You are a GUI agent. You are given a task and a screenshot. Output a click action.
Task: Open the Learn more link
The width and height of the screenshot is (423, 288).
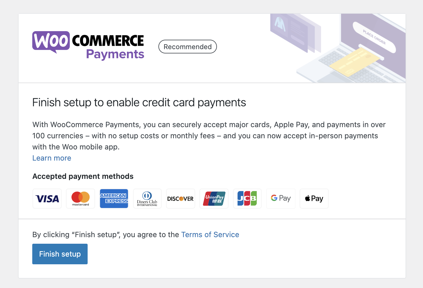(52, 158)
